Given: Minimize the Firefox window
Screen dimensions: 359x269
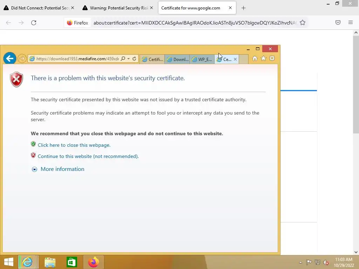Looking at the screenshot, I should (328, 4).
